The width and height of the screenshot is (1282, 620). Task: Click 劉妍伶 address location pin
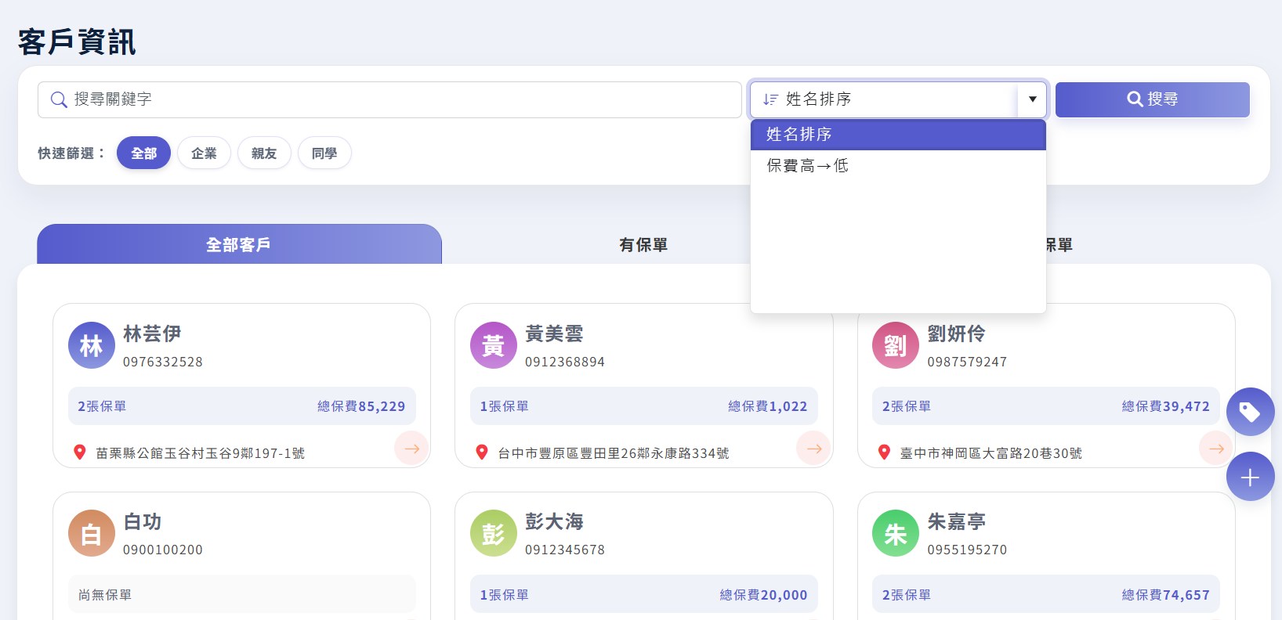point(884,452)
